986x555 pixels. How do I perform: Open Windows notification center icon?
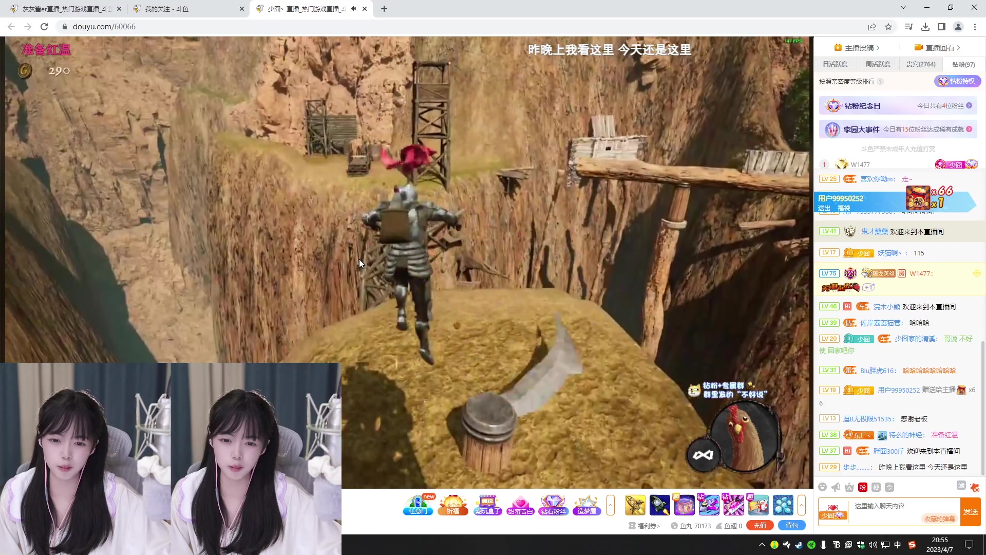pos(969,545)
